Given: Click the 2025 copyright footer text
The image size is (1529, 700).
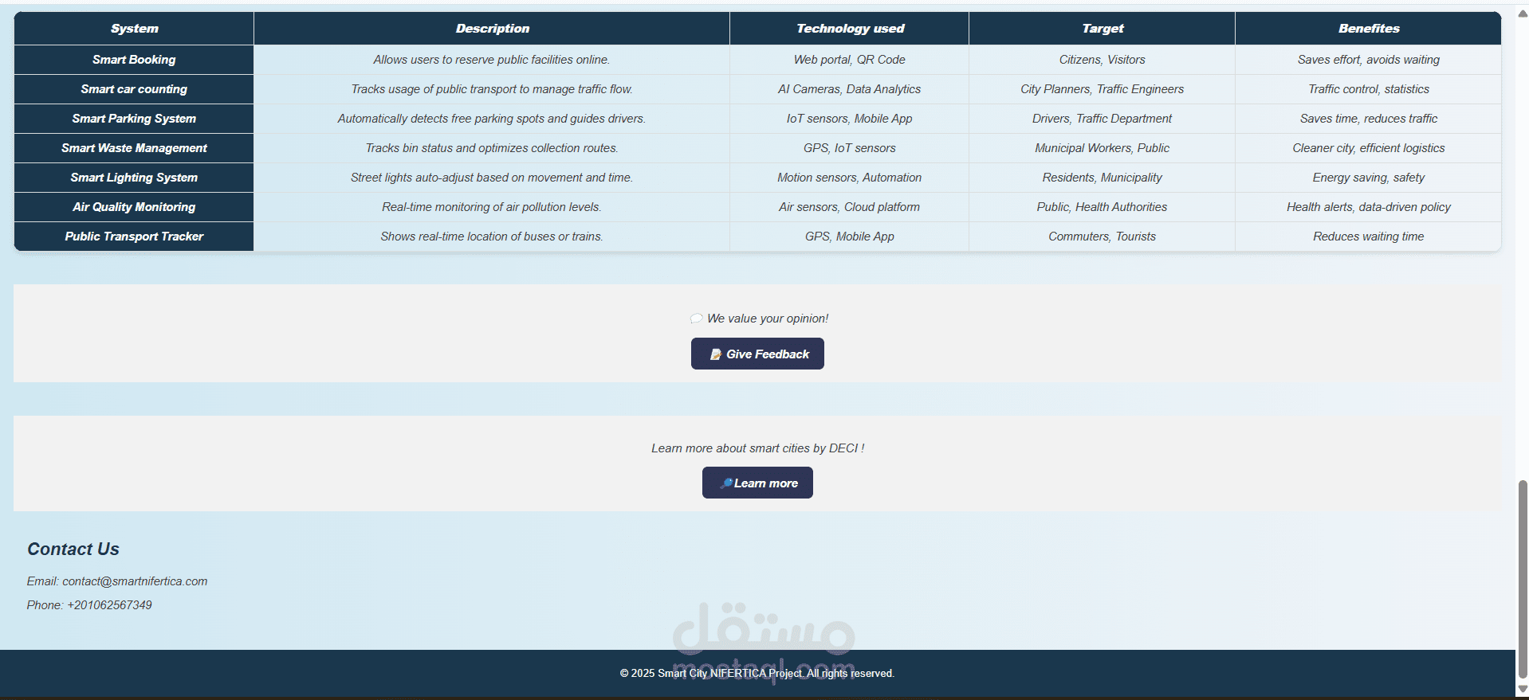Looking at the screenshot, I should tap(757, 674).
